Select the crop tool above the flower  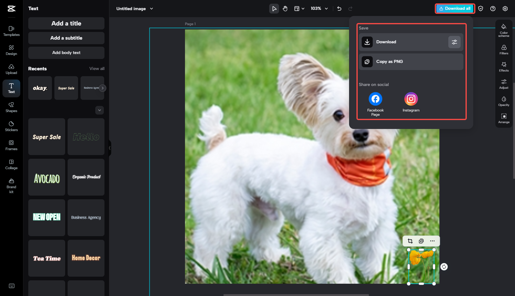pyautogui.click(x=410, y=241)
